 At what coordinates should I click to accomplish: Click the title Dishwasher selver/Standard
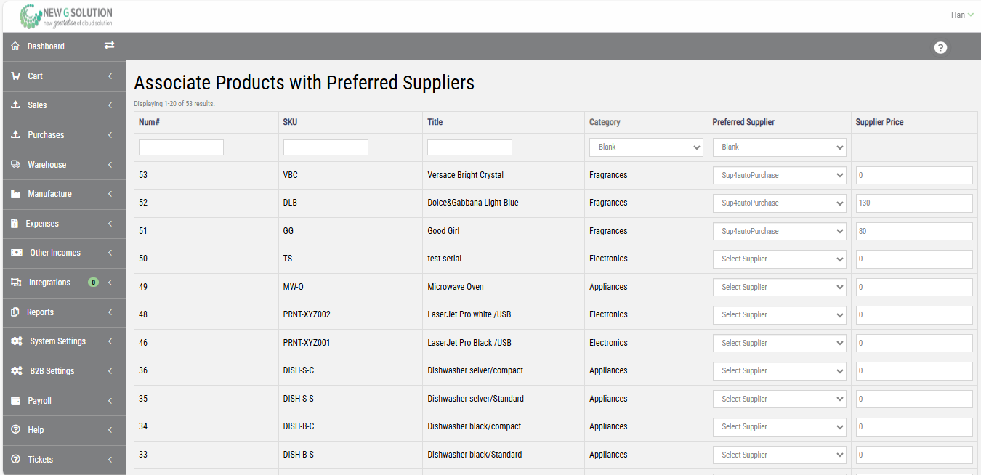coord(475,399)
